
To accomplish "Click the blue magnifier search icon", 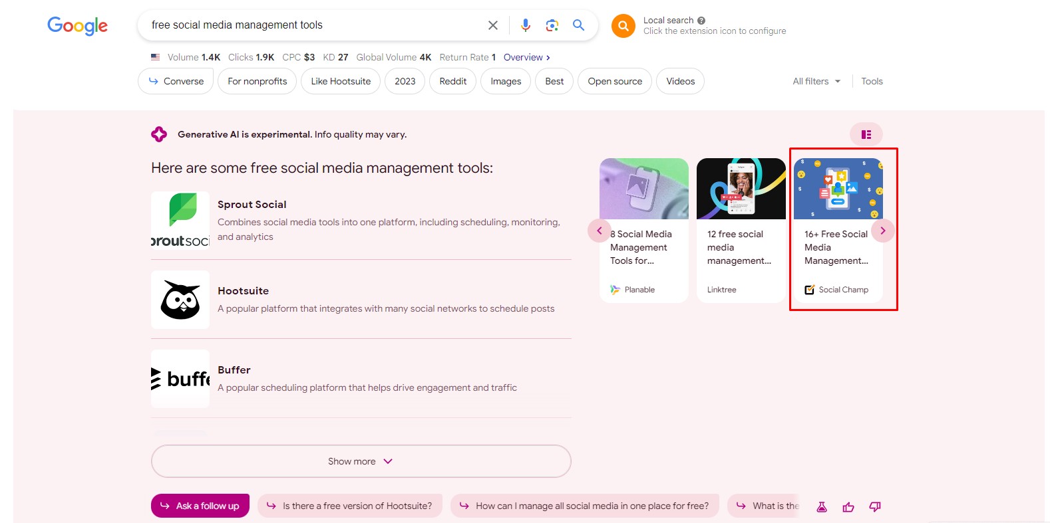I will (579, 25).
